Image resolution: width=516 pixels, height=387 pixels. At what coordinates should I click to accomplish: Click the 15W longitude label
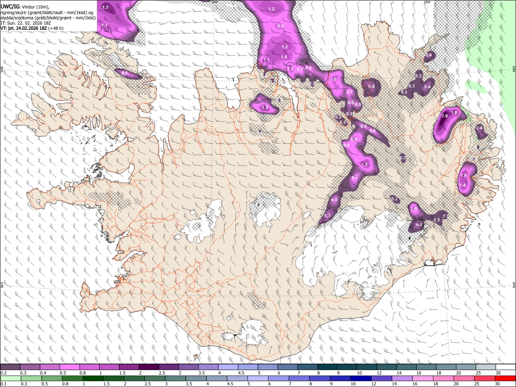(427, 2)
